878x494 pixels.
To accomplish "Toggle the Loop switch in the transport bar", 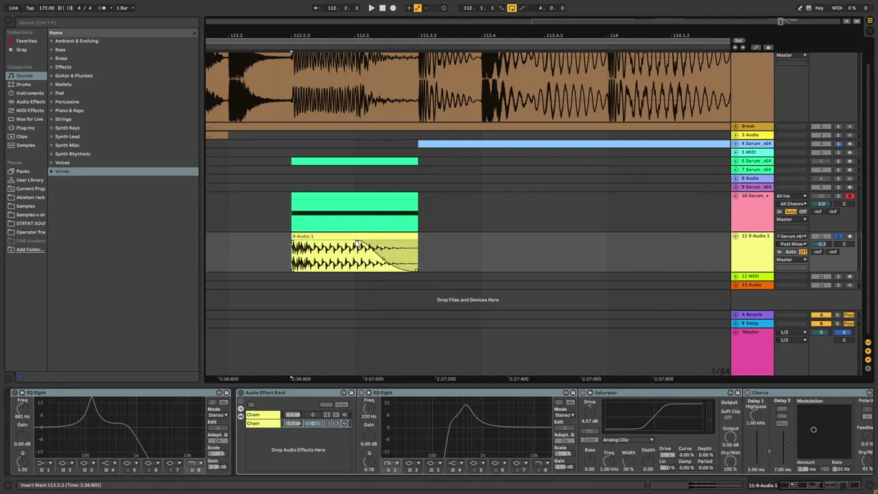I will coord(511,8).
